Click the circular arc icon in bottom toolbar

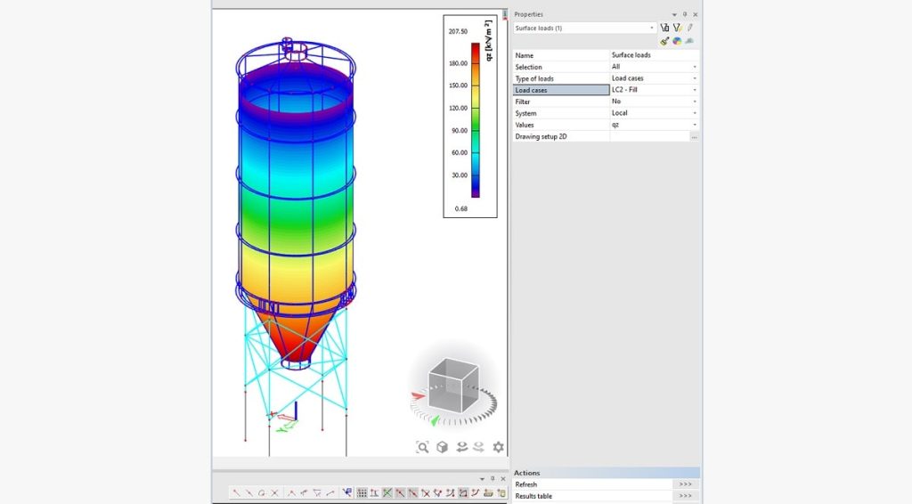point(262,493)
